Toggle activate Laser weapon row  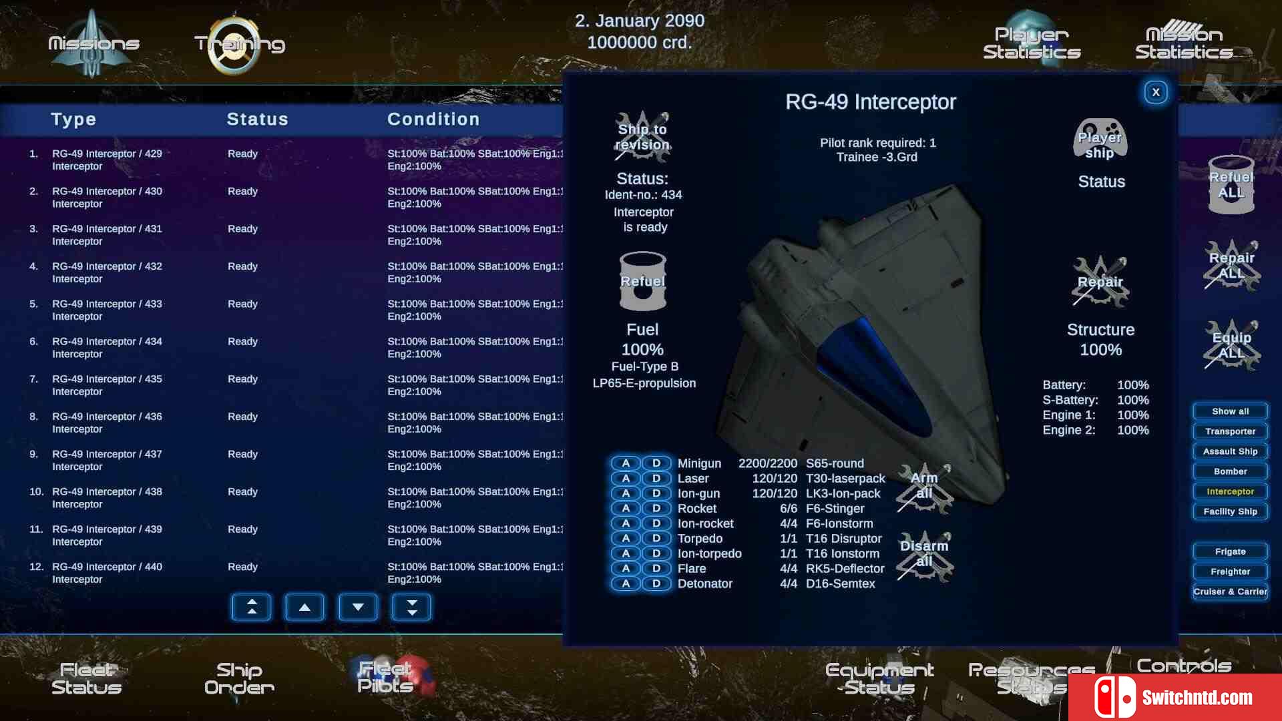[x=626, y=478]
